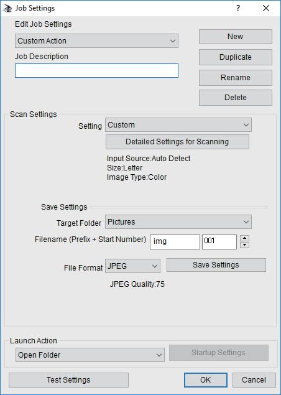Image resolution: width=281 pixels, height=395 pixels.
Task: Confirm with the OK button
Action: tap(205, 380)
